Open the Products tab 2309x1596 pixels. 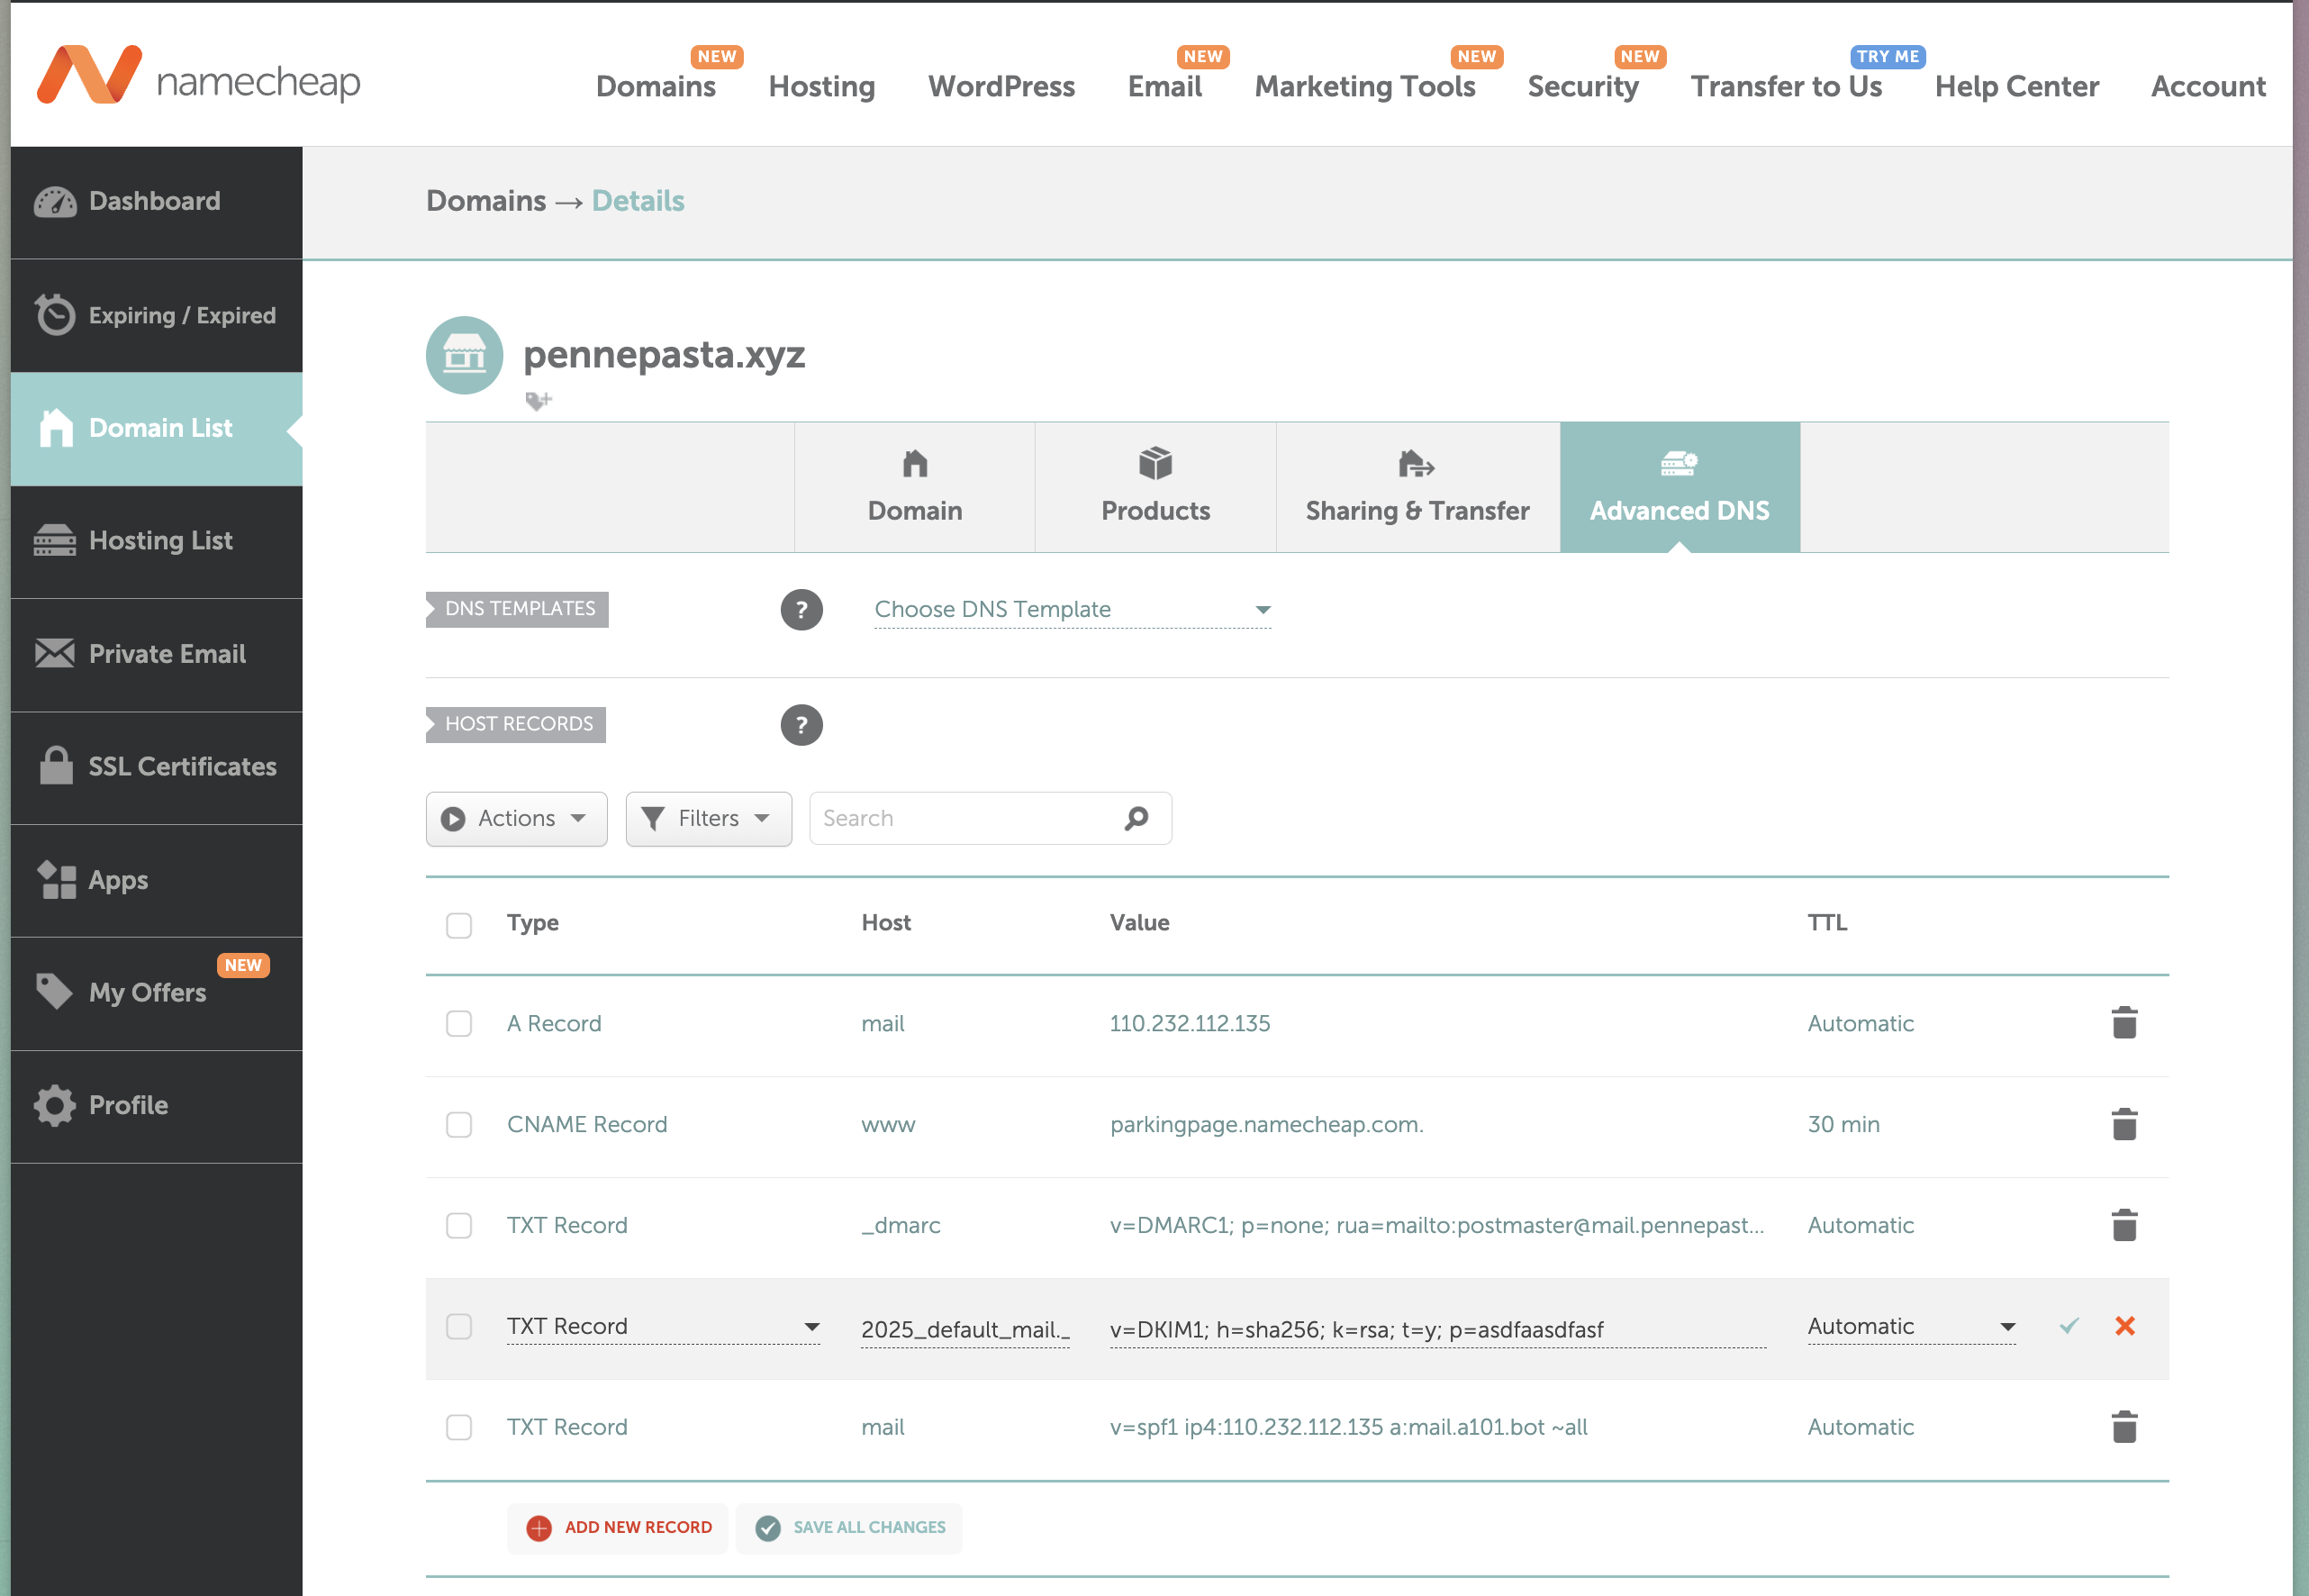point(1155,488)
